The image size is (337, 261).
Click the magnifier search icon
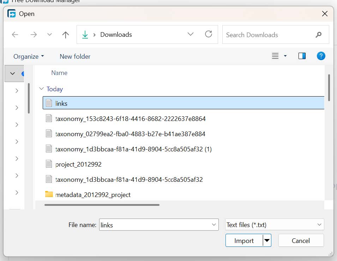tap(319, 34)
